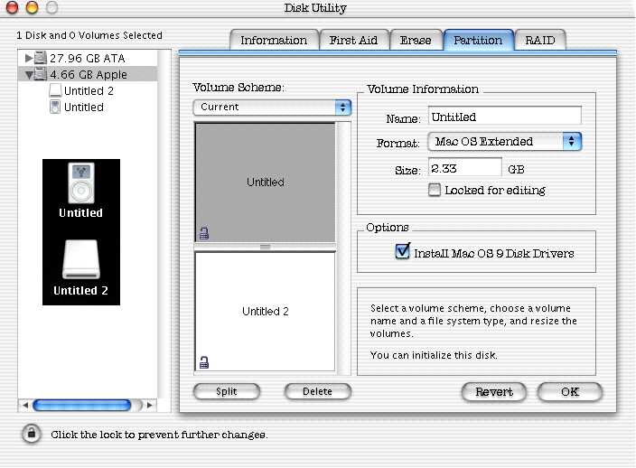Click the 4.66 GB Apple disk icon
This screenshot has width=636, height=468.
[x=40, y=74]
